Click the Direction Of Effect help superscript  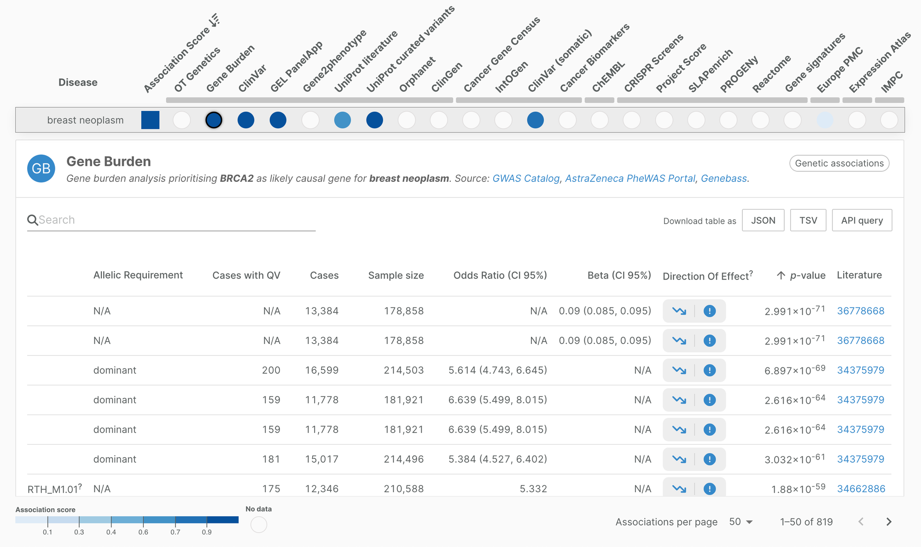tap(751, 273)
